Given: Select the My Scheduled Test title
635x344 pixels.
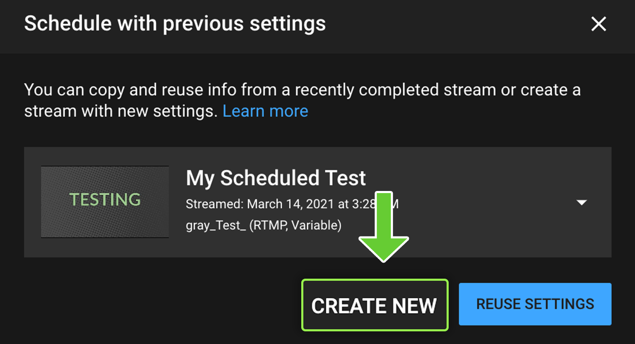Looking at the screenshot, I should pos(275,178).
